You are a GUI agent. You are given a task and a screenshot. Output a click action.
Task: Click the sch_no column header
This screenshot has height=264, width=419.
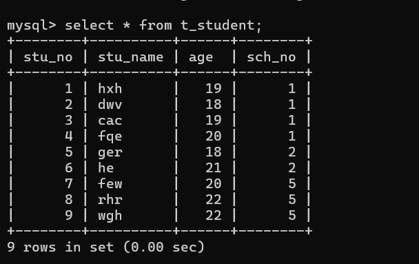272,57
